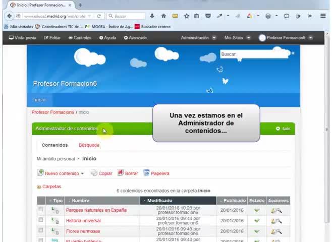Click the Copiar icon button
Screen dimensions: 332x242
(x=94, y=173)
